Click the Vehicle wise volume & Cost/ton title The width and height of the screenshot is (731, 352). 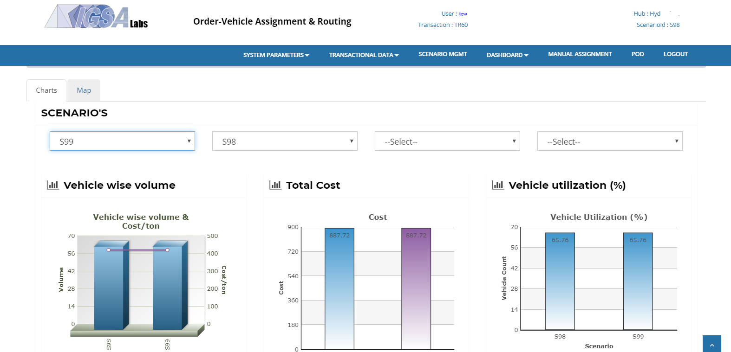pyautogui.click(x=141, y=221)
